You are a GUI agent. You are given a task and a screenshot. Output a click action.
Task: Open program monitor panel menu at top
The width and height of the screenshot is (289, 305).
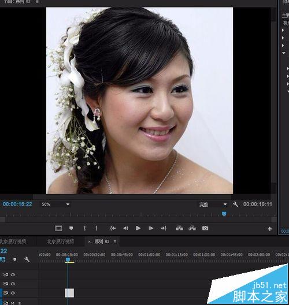37,2
